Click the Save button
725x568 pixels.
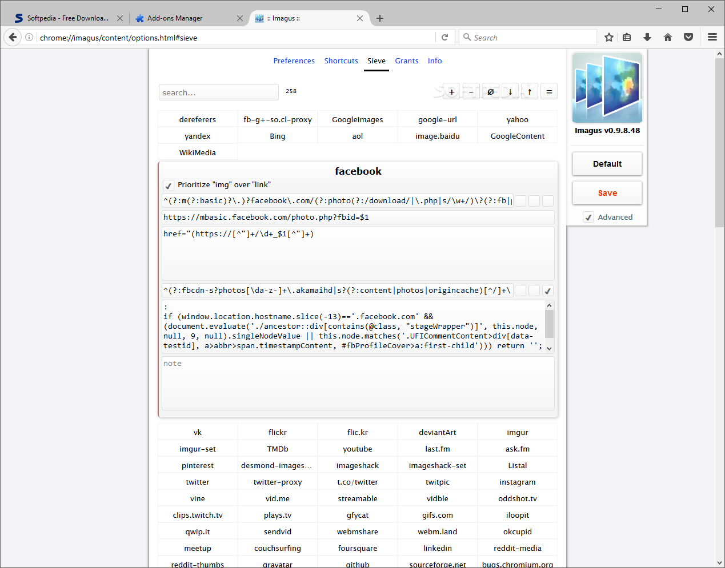[607, 193]
